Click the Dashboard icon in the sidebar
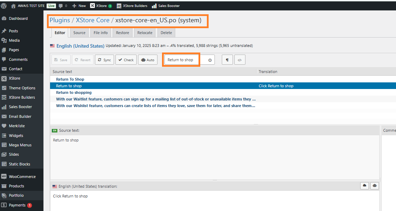 coord(4,18)
